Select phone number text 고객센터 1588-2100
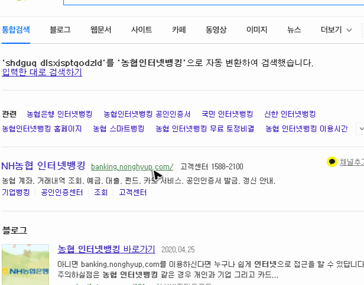 point(212,166)
